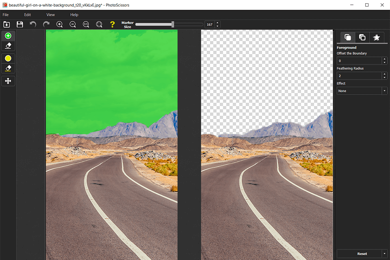Image resolution: width=390 pixels, height=260 pixels.
Task: Click the transparent-background result preview
Action: click(x=267, y=145)
